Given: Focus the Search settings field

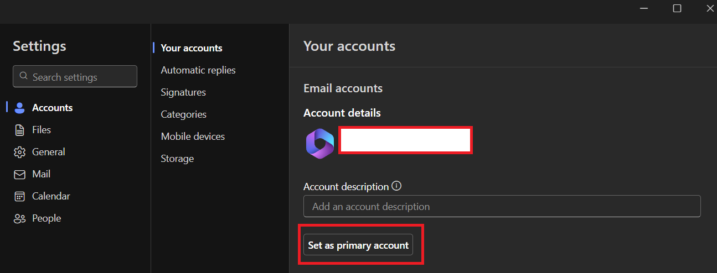Looking at the screenshot, I should click(75, 76).
